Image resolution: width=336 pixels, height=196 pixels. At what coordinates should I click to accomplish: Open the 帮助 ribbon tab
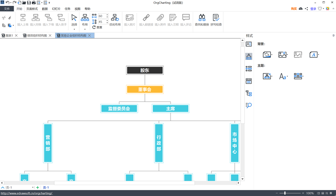coord(87,9)
